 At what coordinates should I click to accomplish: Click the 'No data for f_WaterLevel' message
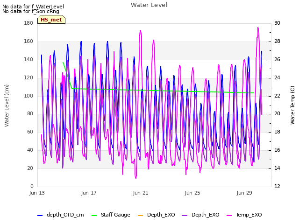pos(33,7)
